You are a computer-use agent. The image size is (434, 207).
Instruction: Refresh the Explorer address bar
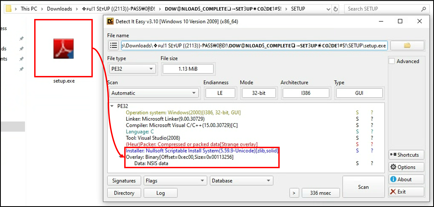point(336,9)
